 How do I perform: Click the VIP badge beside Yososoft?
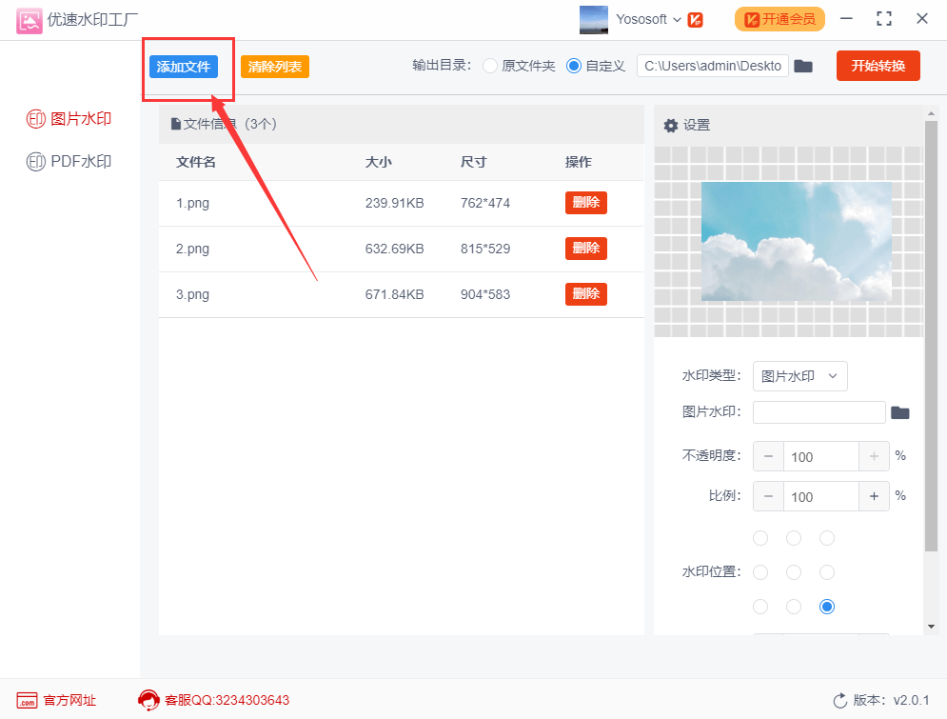tap(695, 20)
